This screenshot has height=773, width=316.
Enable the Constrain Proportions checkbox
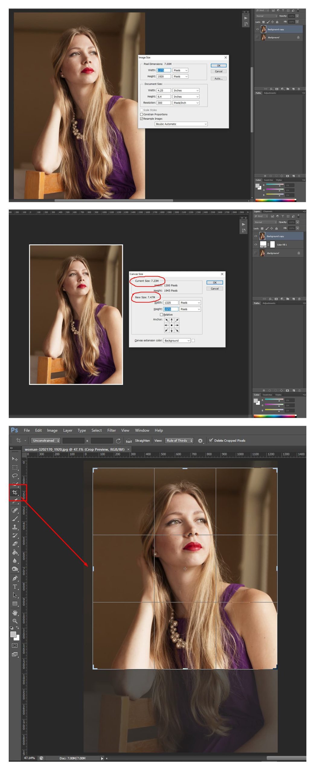click(142, 114)
